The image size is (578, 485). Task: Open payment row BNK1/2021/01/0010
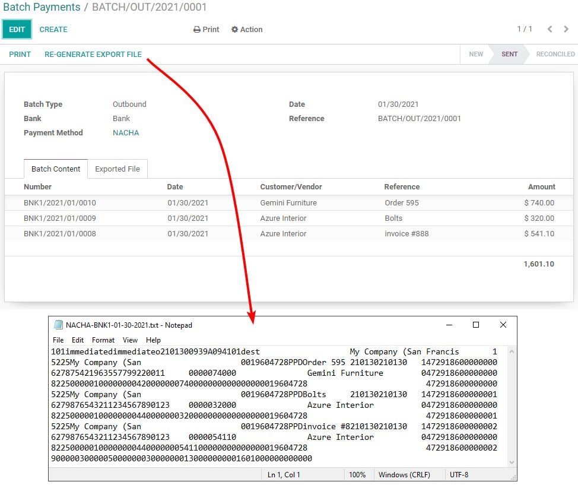tap(59, 202)
